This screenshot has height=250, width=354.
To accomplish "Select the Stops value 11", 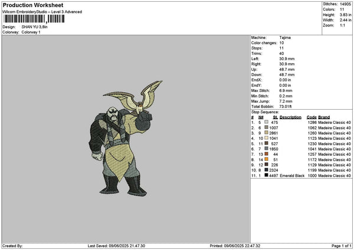I will pos(281,48).
